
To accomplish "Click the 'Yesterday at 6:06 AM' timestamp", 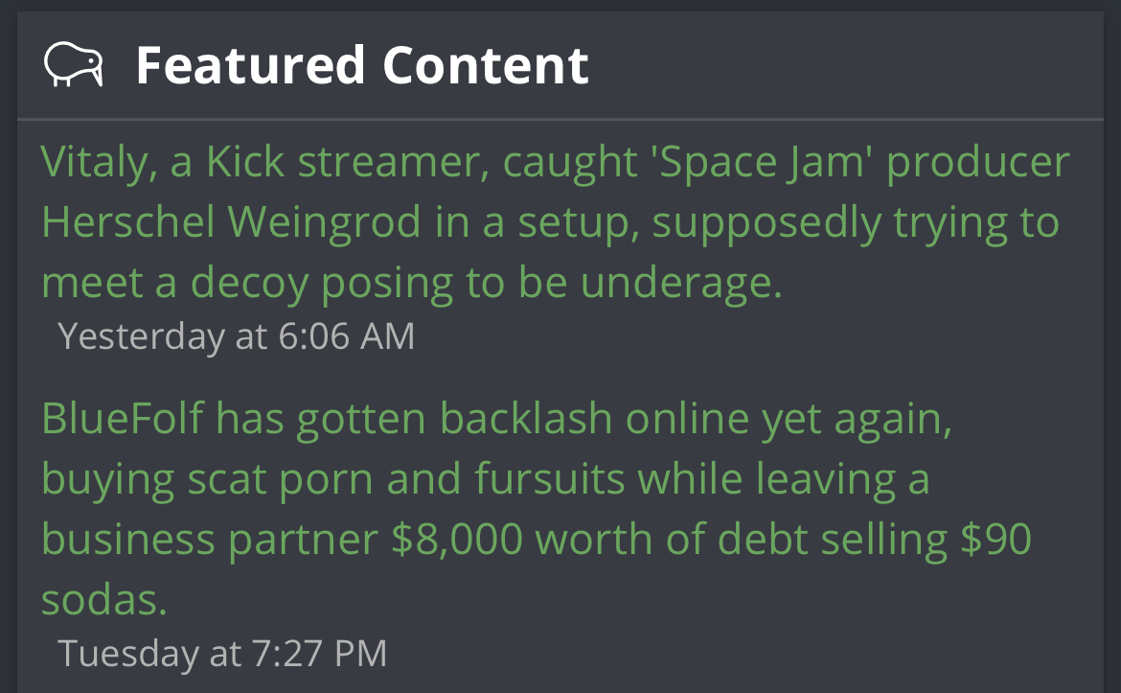I will (236, 336).
